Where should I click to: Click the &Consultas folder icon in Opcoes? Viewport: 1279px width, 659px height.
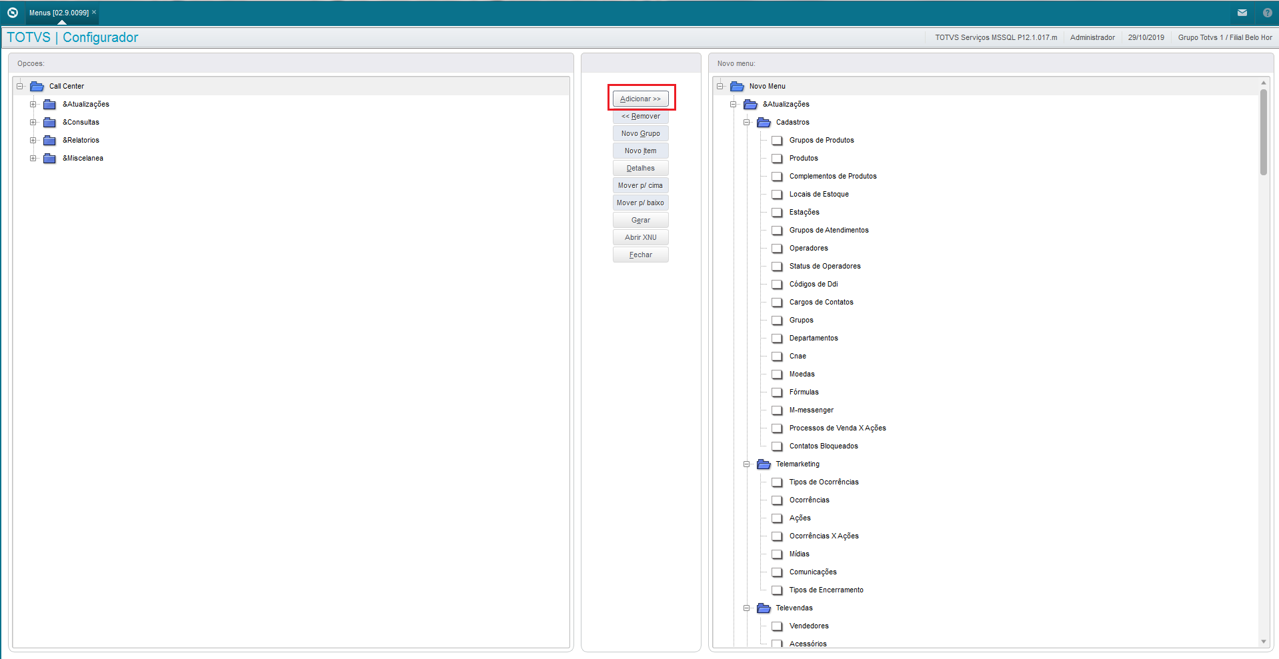point(50,122)
